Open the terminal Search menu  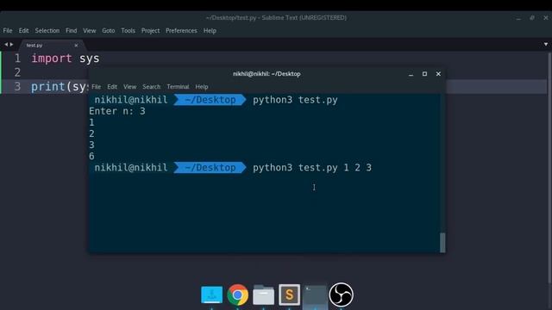coord(152,86)
